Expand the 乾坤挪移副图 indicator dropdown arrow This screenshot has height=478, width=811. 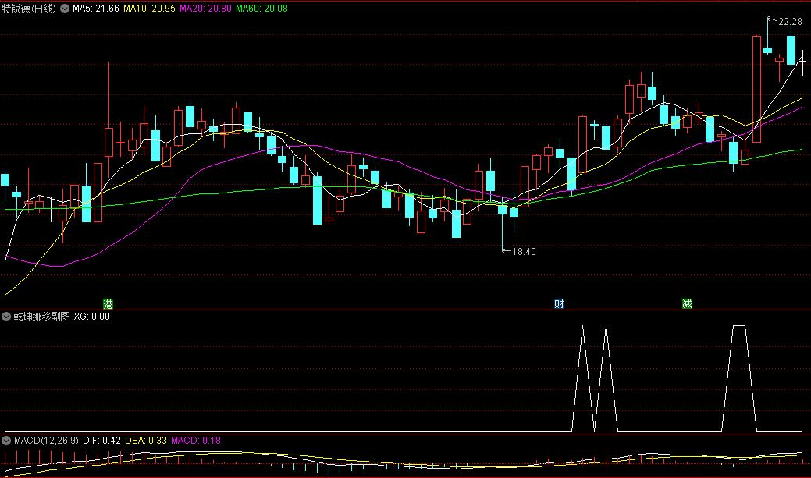(6, 317)
